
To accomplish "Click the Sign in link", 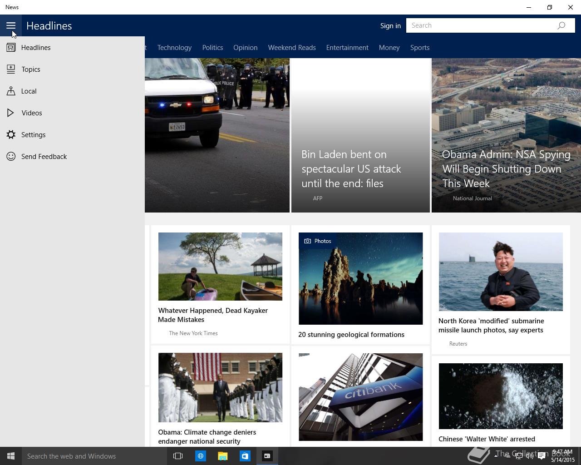I will pyautogui.click(x=390, y=25).
